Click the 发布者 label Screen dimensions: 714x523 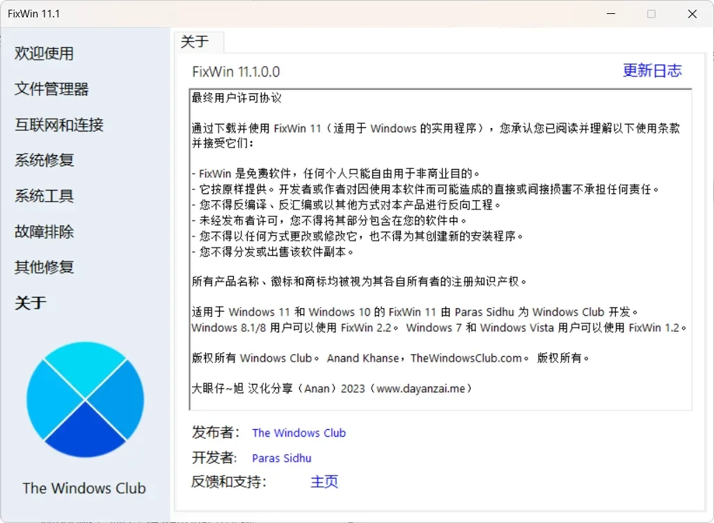tap(216, 433)
